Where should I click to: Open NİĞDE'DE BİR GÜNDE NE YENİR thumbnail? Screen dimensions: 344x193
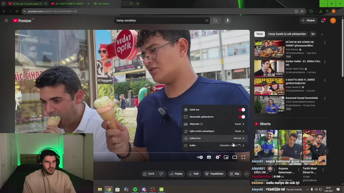[269, 49]
